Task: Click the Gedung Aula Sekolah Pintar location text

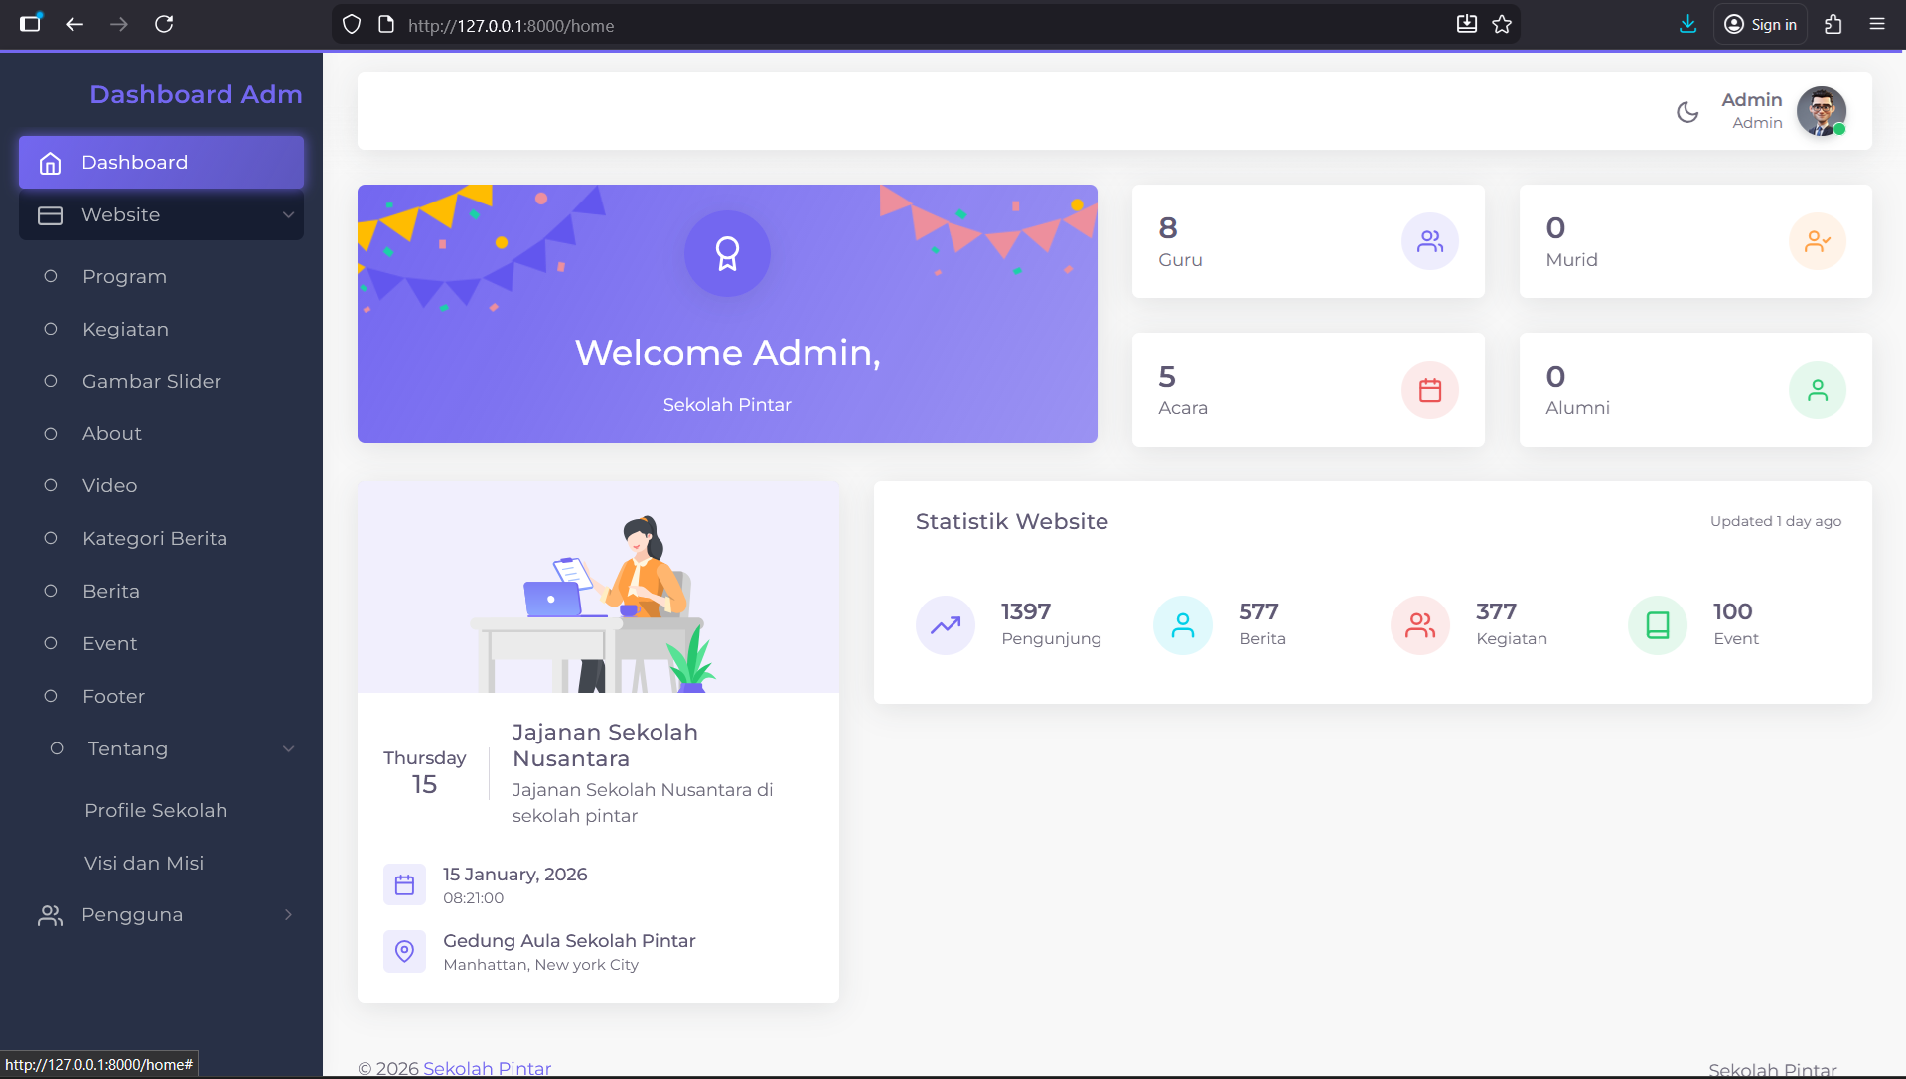Action: 569,941
